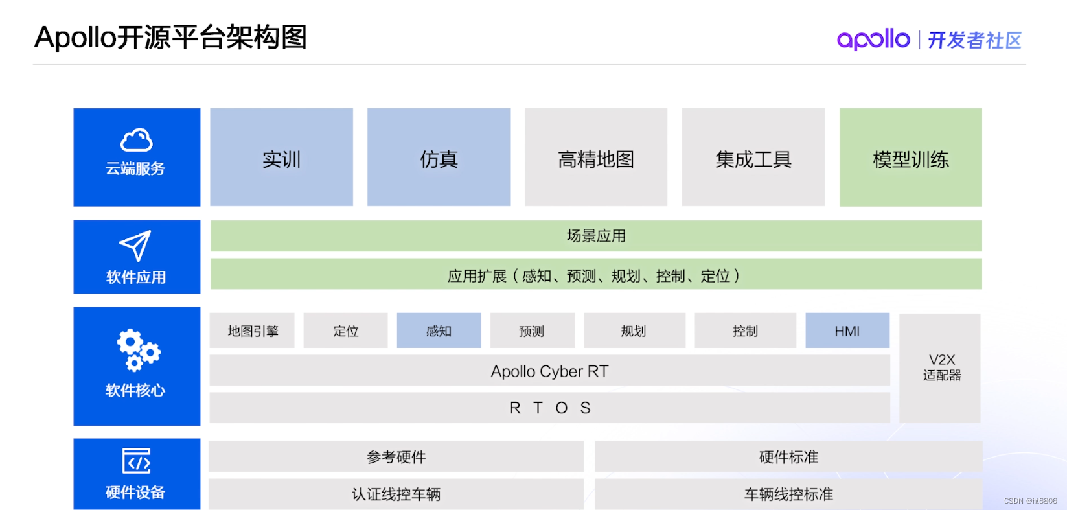Select the 模型训练 green block
The width and height of the screenshot is (1067, 510).
pyautogui.click(x=911, y=157)
